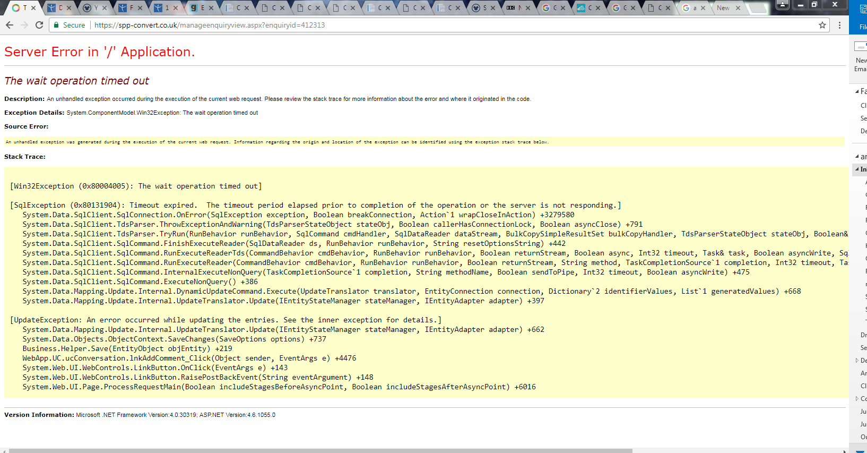
Task: Close the tab labeled S
Action: click(x=493, y=8)
